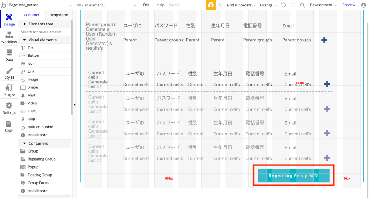369x198 pixels.
Task: Focus the Search for new elements field
Action: click(x=45, y=32)
